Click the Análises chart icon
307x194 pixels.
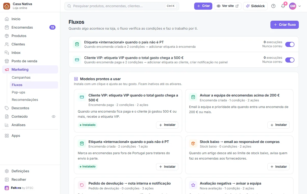click(7, 125)
